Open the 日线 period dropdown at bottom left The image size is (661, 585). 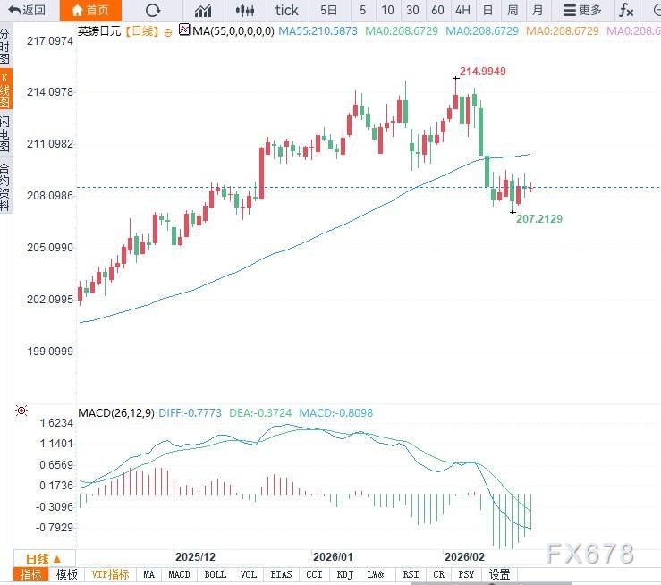[x=43, y=559]
